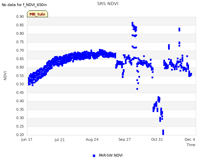Viewport: 216px width, 162px height.
Task: Click the 0.70 y-axis tick label
Action: (20, 50)
